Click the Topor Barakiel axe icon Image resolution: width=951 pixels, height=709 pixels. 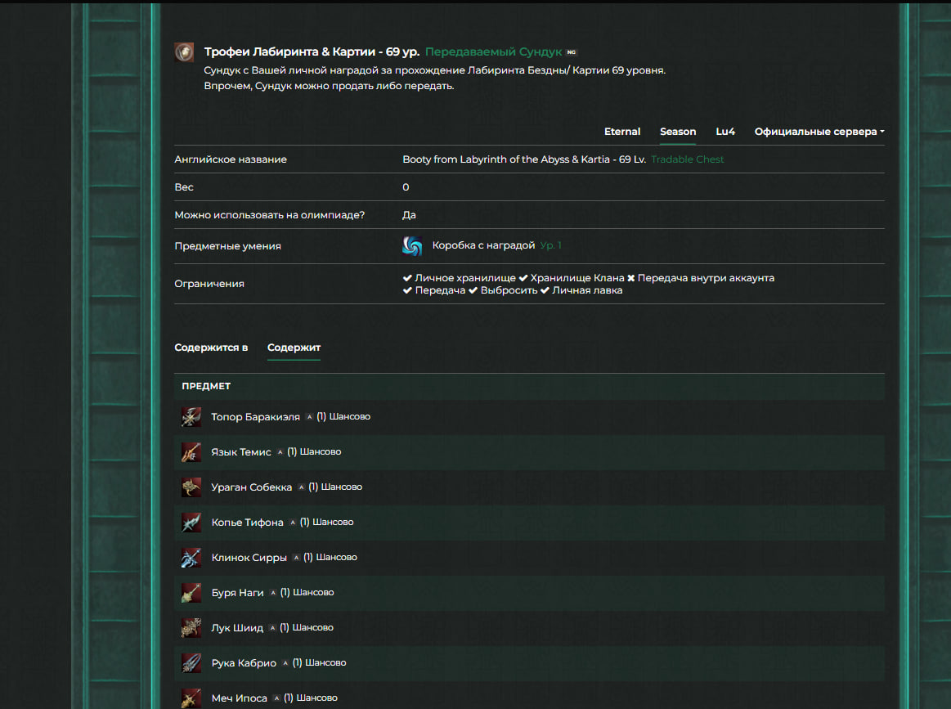pyautogui.click(x=191, y=417)
